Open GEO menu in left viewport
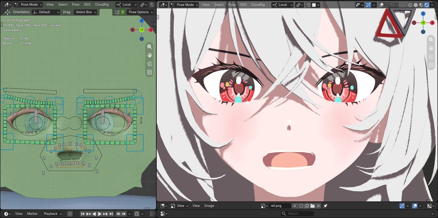The width and height of the screenshot is (438, 218). pos(87,5)
